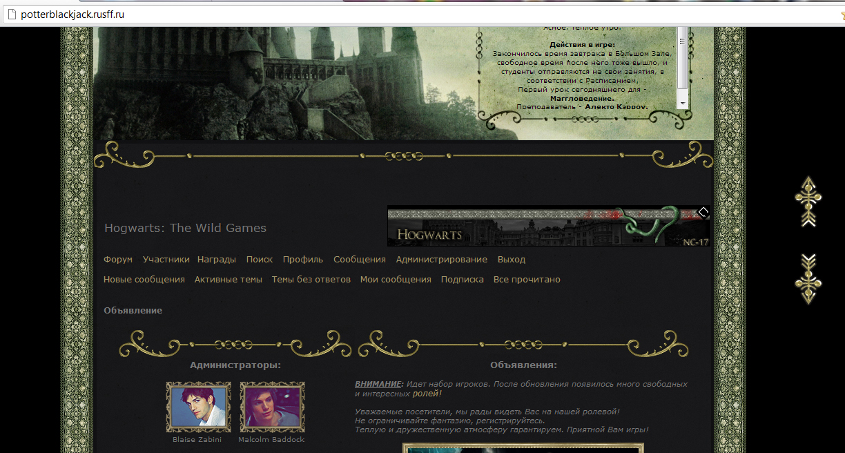Open the Форум menu item
Image resolution: width=845 pixels, height=453 pixels.
(x=118, y=260)
